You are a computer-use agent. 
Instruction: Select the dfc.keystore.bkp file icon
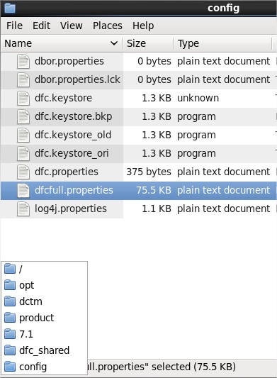23,117
